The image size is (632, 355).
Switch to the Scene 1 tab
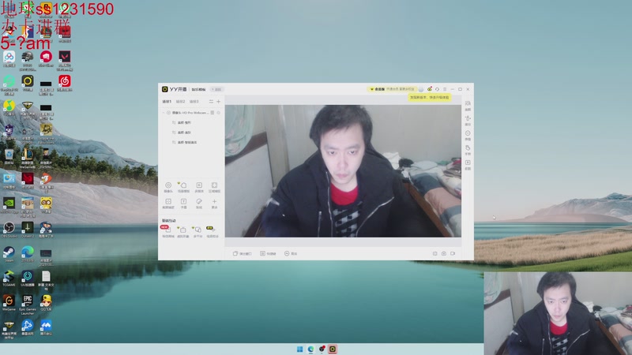(x=167, y=102)
